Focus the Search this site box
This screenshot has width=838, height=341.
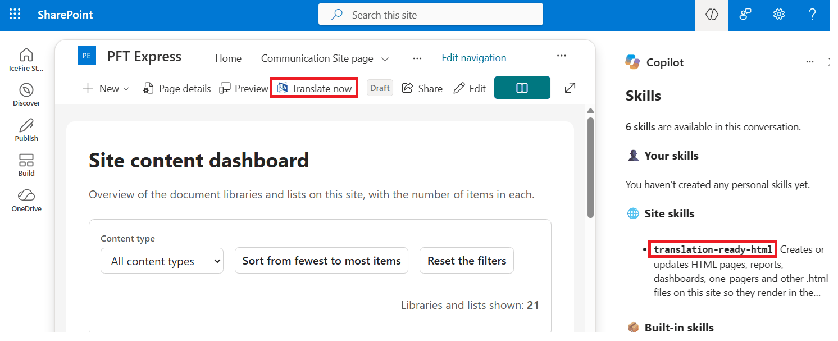coord(431,15)
